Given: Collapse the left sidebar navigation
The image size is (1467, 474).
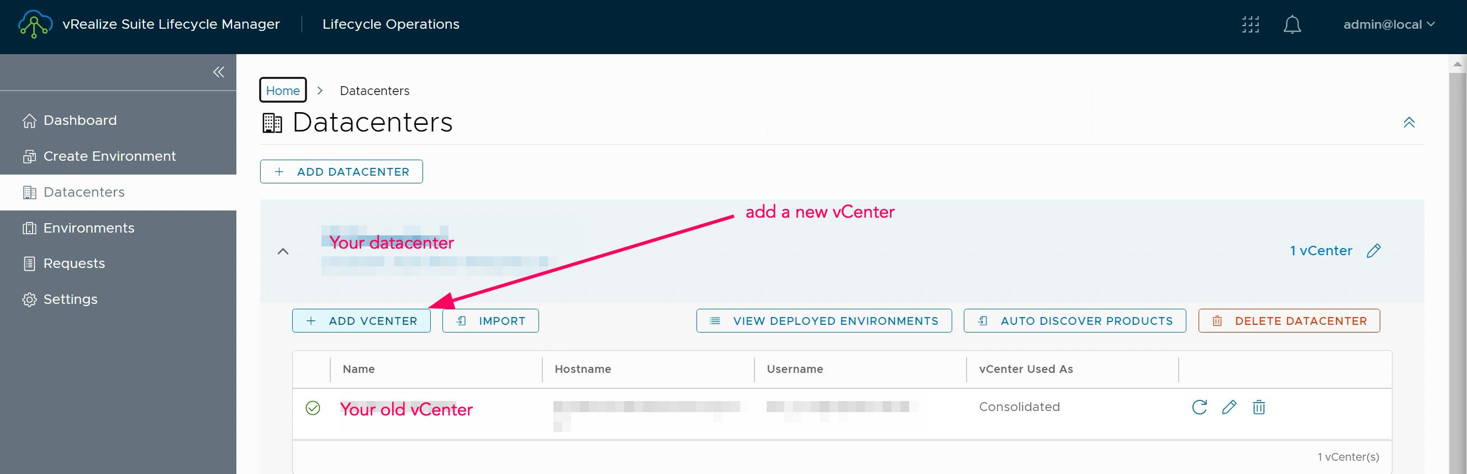Looking at the screenshot, I should pyautogui.click(x=218, y=72).
